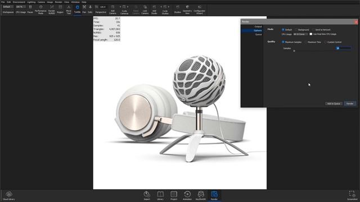360x202 pixels.
Task: Click the Render NURBS toolbar icon
Action: [52, 7]
